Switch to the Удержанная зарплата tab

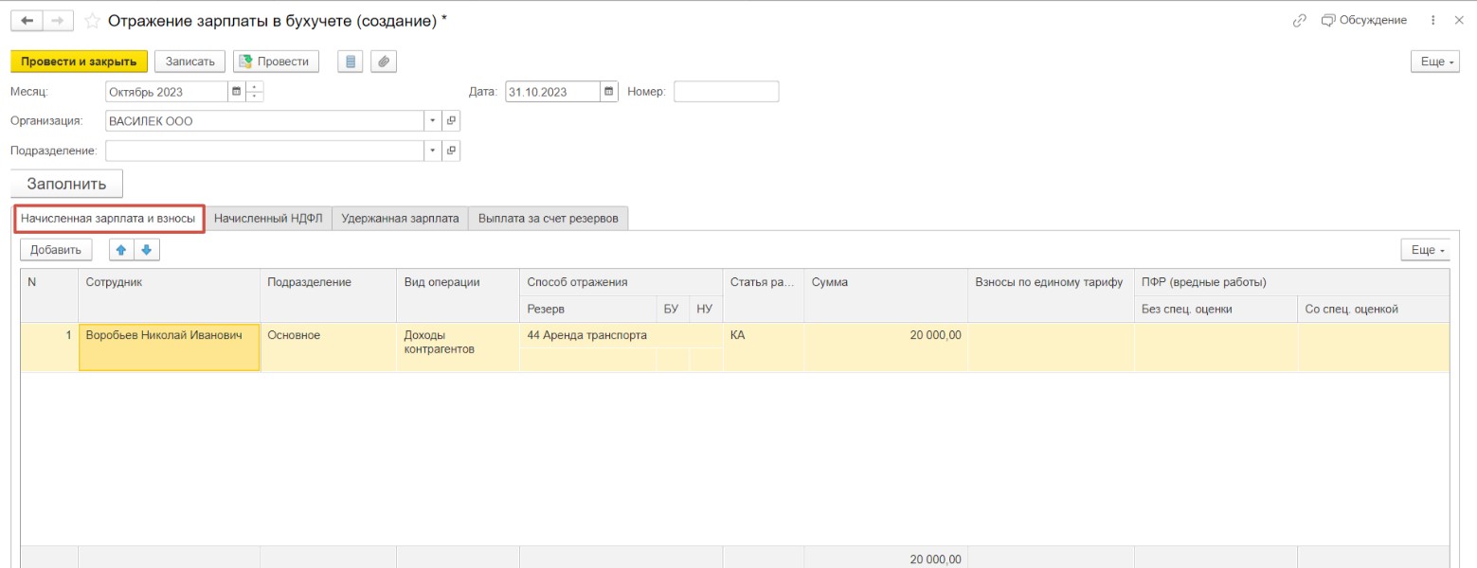pyautogui.click(x=400, y=219)
